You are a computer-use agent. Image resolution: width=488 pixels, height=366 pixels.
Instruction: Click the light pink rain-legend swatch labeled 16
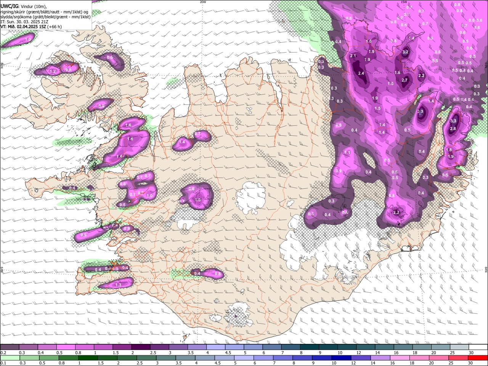pos(400,358)
